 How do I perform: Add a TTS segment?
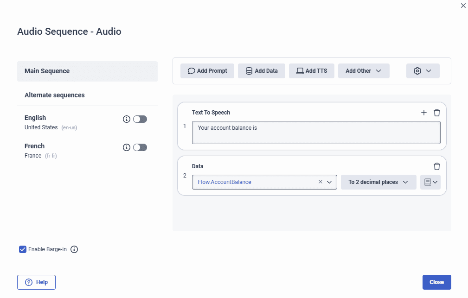tap(311, 70)
